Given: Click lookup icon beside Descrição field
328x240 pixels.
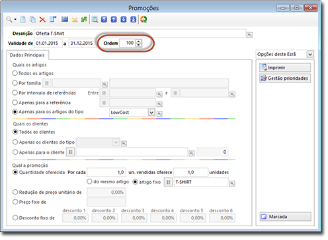Looking at the screenshot, I should [x=249, y=35].
